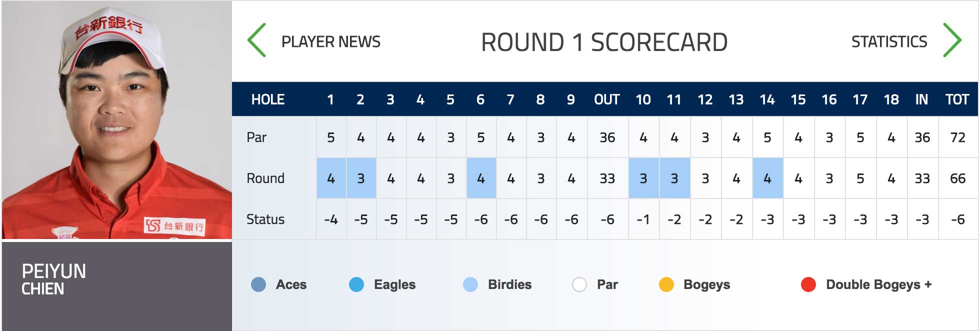The image size is (980, 331).
Task: Click the red Double Bogeys legend circle
Action: pyautogui.click(x=808, y=284)
